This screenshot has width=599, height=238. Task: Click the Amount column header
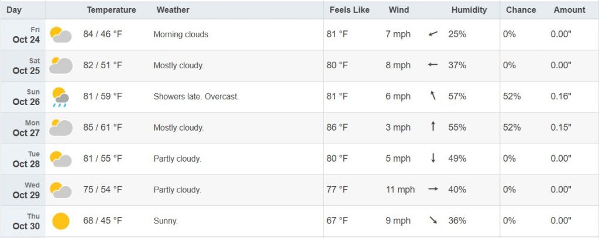coord(569,10)
